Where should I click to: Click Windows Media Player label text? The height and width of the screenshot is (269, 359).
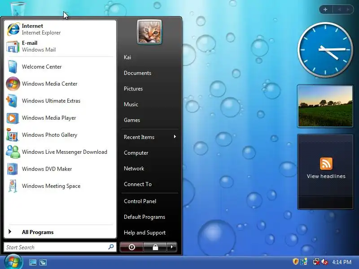[49, 118]
